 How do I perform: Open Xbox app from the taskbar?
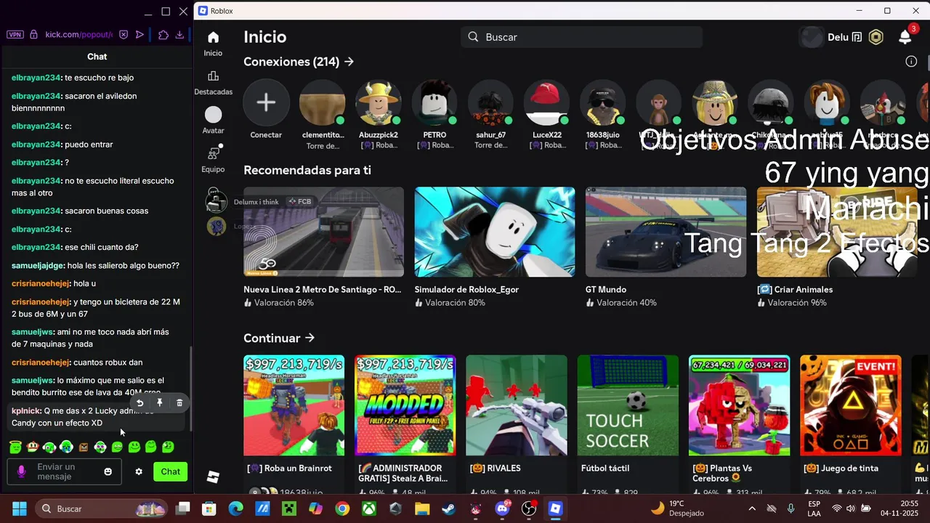(369, 508)
